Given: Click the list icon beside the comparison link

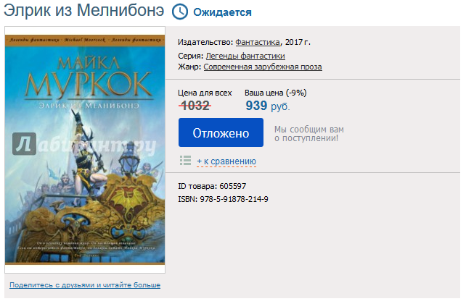Looking at the screenshot, I should (x=185, y=160).
